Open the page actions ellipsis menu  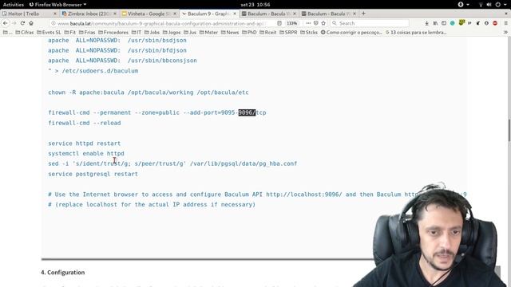coord(308,23)
